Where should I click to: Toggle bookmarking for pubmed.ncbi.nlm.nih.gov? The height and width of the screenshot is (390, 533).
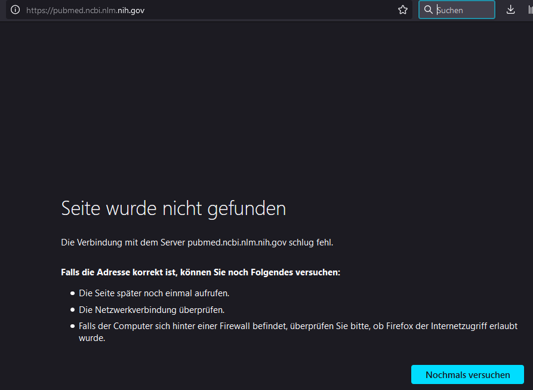click(x=403, y=10)
